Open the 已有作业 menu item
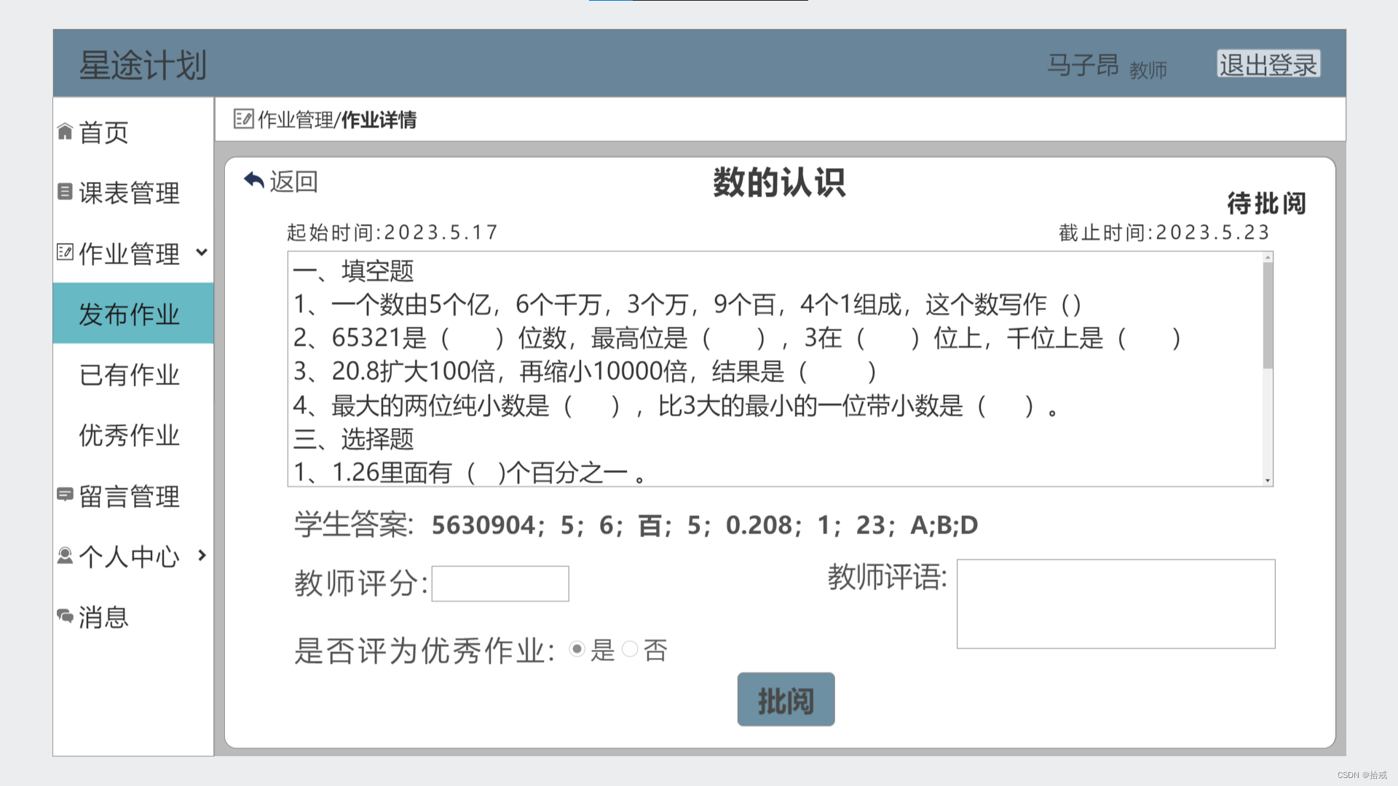 pos(130,375)
